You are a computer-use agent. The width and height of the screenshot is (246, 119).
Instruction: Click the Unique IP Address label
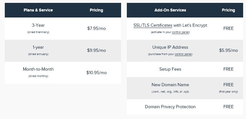pos(170,47)
